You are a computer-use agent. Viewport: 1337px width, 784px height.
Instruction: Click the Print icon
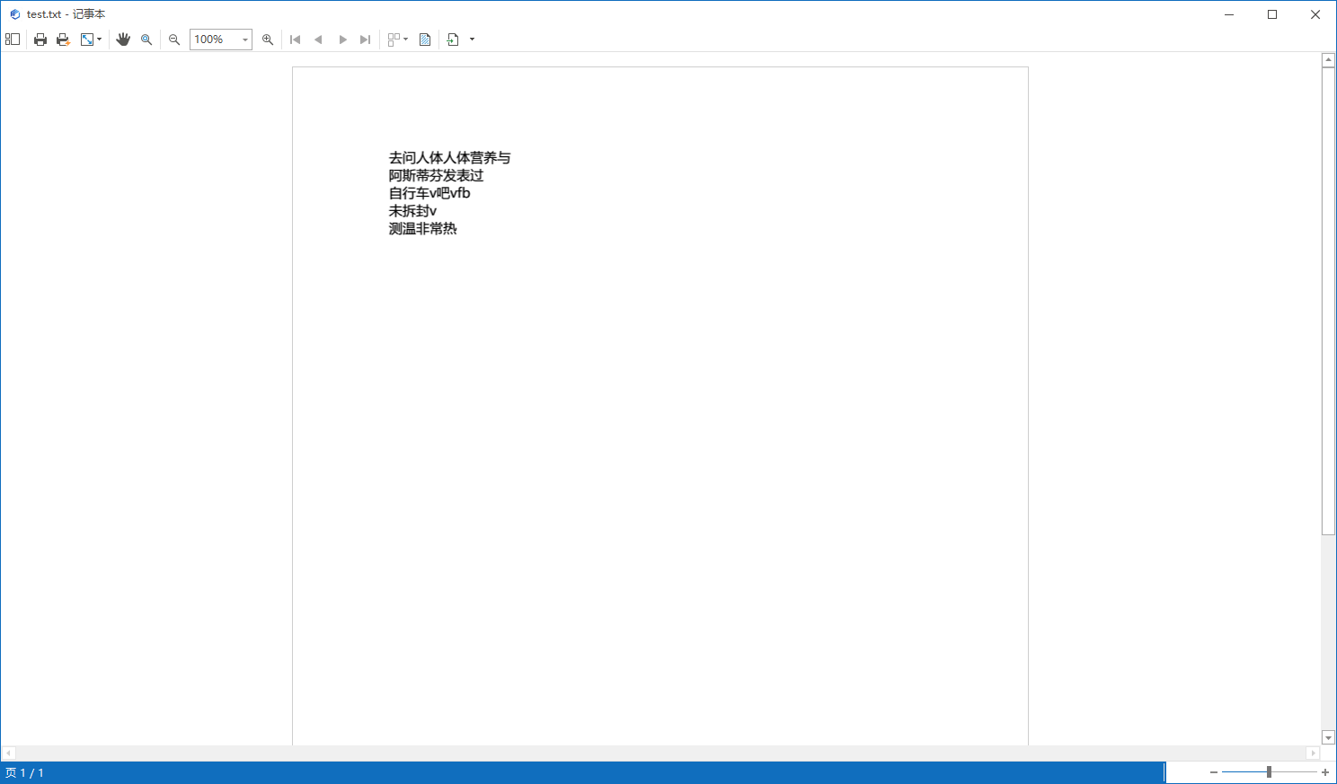click(40, 40)
